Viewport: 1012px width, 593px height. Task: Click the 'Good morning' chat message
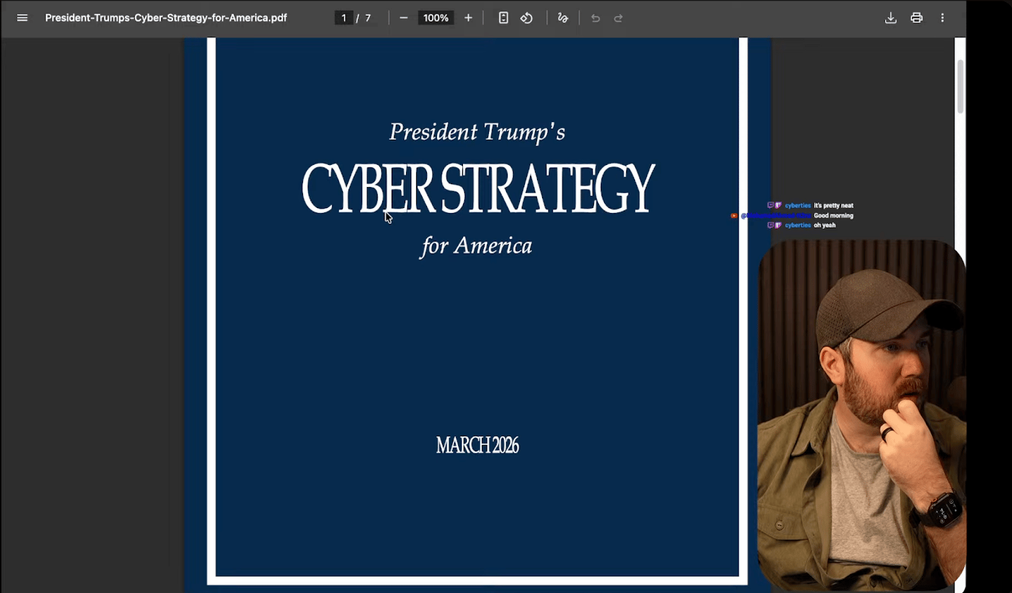point(834,216)
